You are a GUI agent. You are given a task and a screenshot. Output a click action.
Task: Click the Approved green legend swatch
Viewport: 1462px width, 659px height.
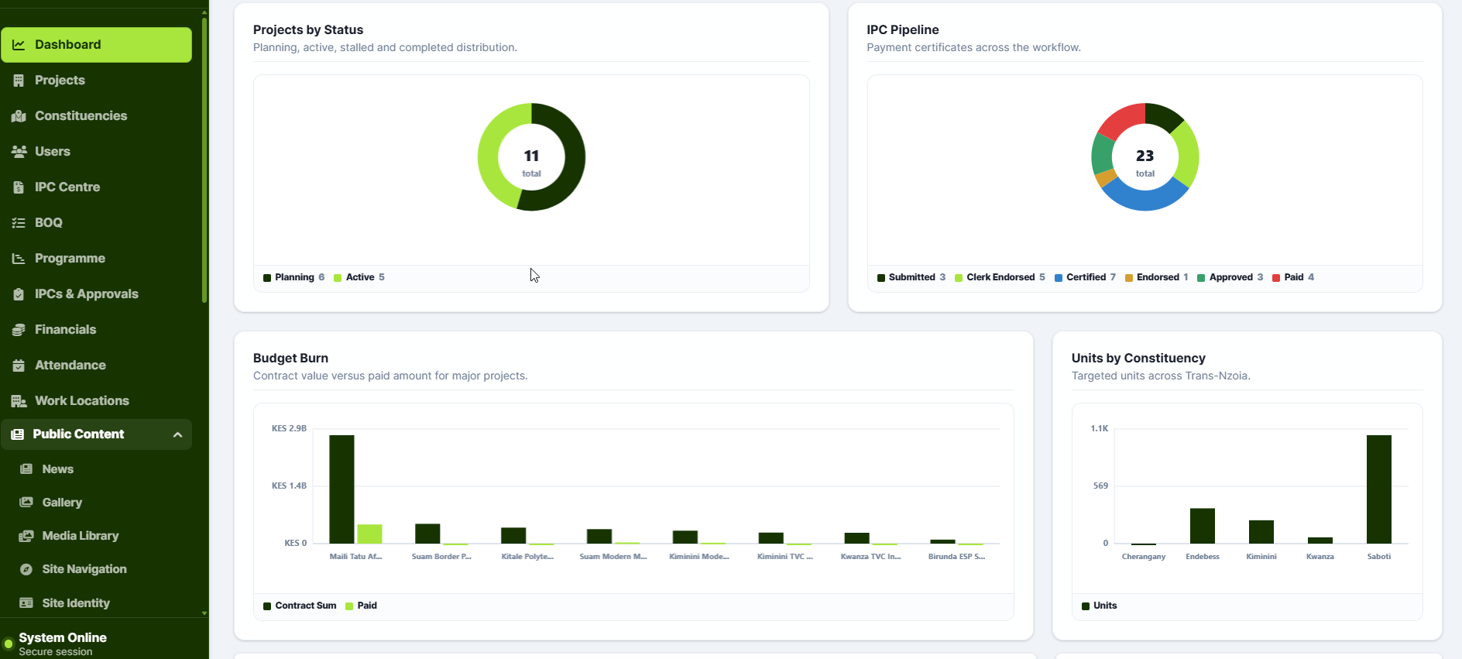[1201, 278]
